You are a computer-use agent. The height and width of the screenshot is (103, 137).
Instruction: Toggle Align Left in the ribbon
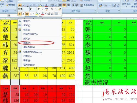[x=60, y=5]
